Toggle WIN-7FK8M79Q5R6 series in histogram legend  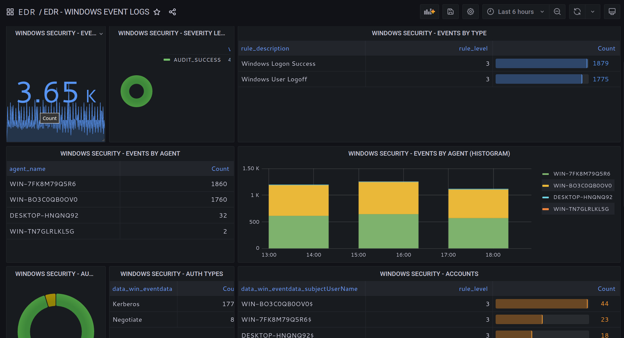[581, 174]
